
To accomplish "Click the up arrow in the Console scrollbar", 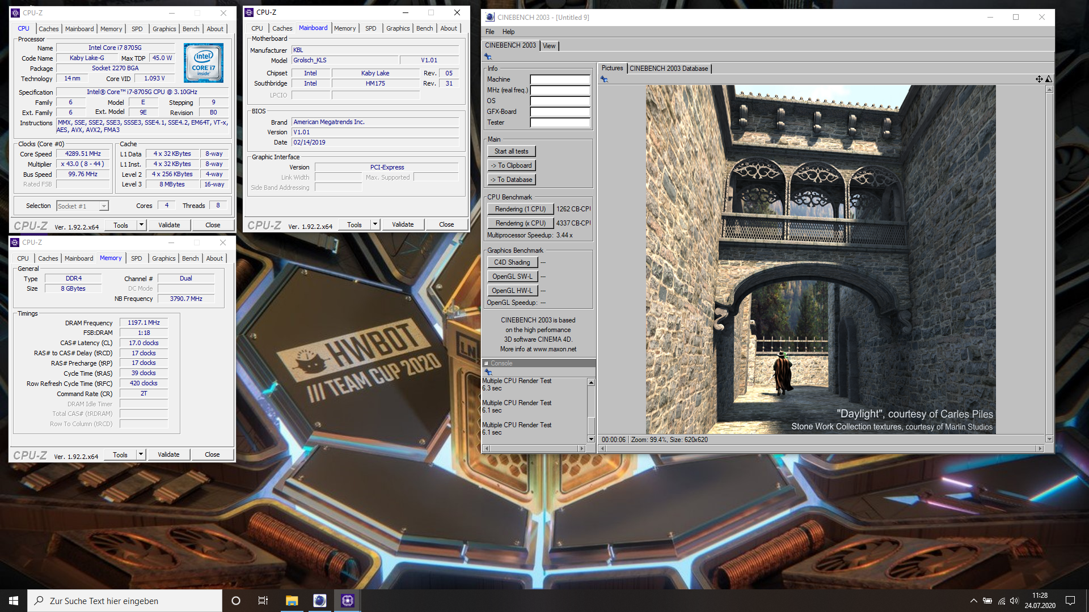I will (591, 382).
